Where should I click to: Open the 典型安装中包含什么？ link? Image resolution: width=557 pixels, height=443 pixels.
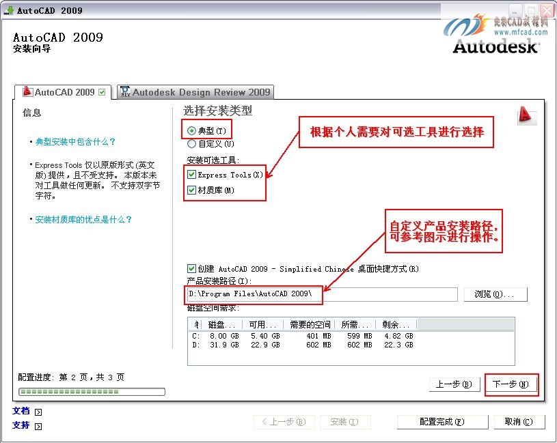[x=75, y=142]
